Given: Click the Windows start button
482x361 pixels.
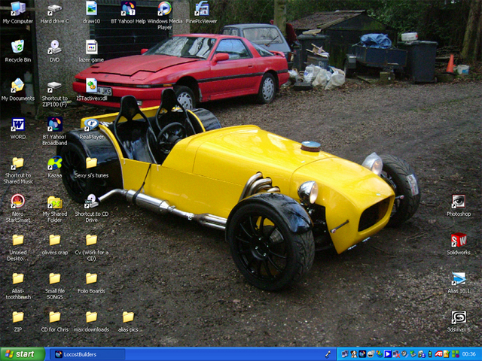Looking at the screenshot, I should tap(23, 354).
